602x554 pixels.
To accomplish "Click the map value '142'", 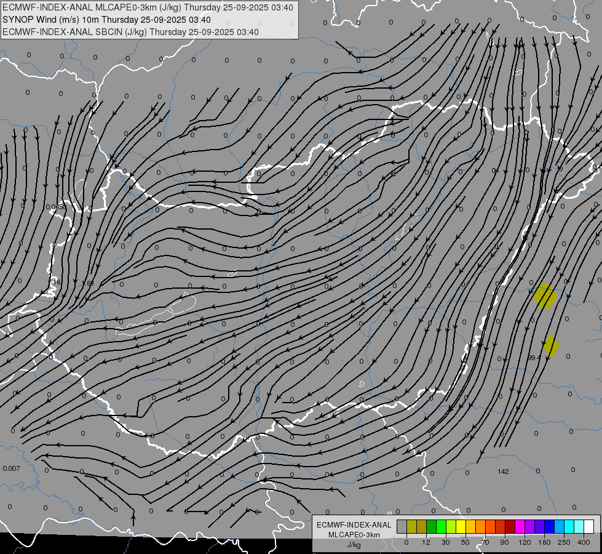I will coord(504,472).
